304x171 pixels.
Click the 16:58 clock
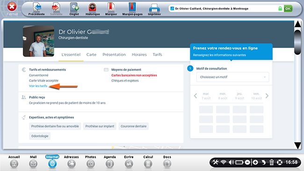[x=291, y=162]
